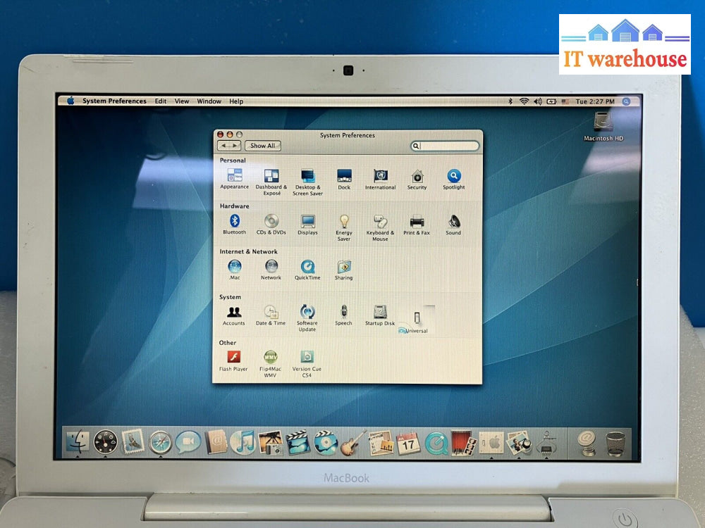Open Software Update preferences
Image resolution: width=705 pixels, height=528 pixels.
point(307,312)
